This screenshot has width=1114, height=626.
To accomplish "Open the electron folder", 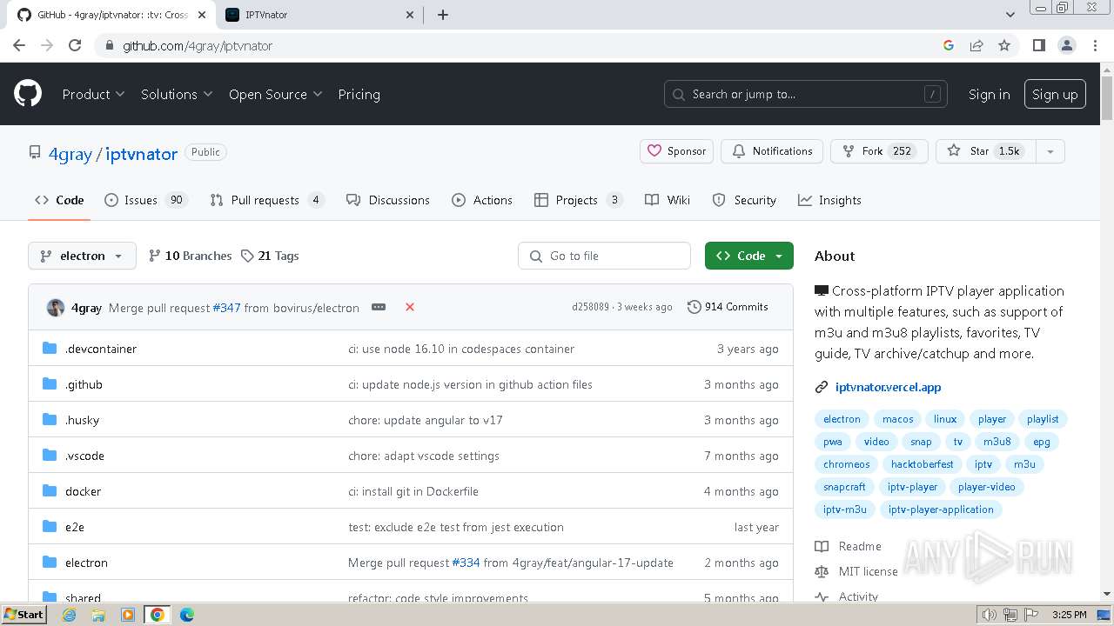I will tap(86, 563).
